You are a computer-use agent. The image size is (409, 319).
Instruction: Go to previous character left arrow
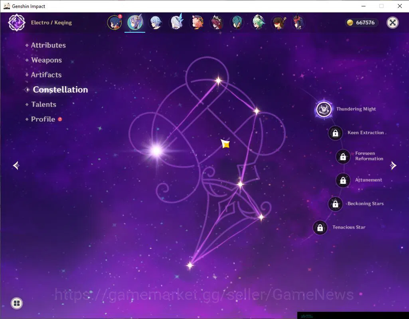16,165
